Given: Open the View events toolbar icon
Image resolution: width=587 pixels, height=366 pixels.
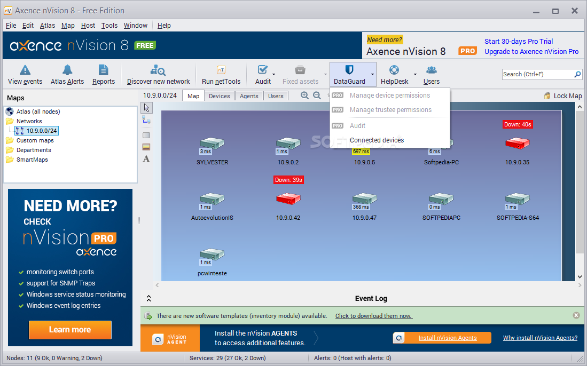Looking at the screenshot, I should (25, 74).
